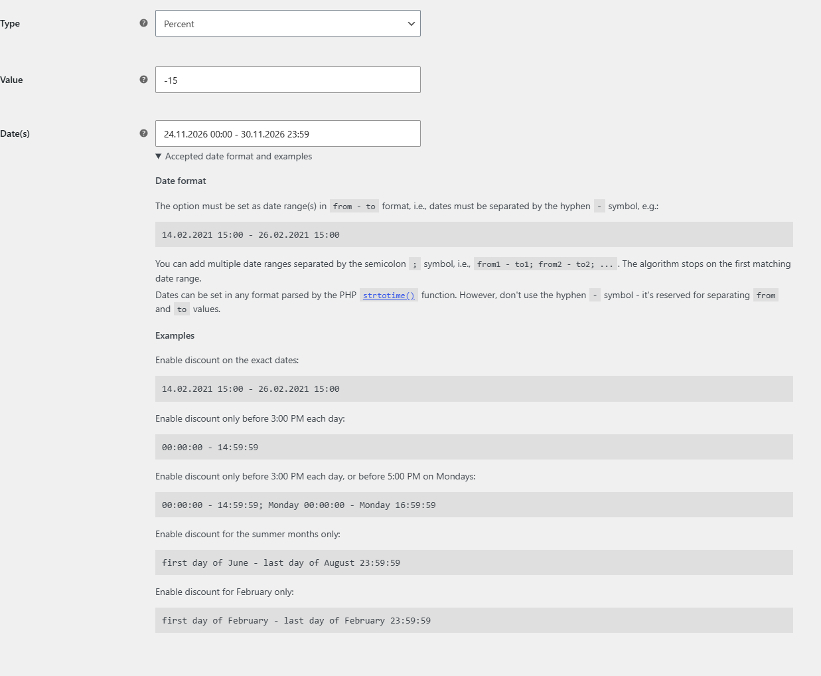Click the help icon beside Value

[x=143, y=80]
